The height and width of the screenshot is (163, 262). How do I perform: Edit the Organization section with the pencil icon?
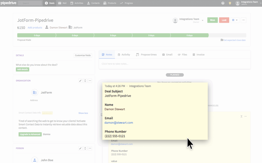pyautogui.click(x=80, y=81)
